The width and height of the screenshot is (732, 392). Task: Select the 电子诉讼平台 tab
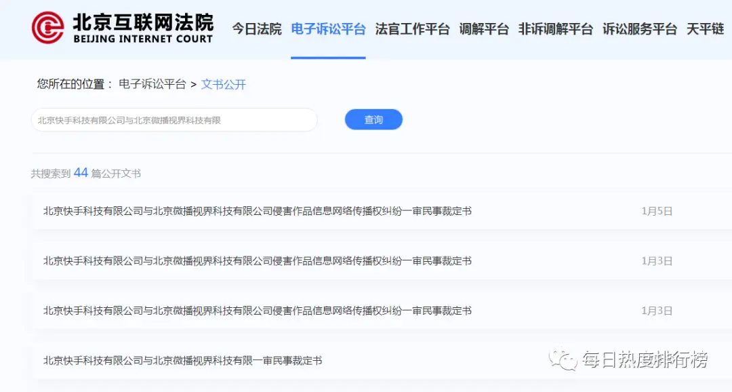pos(328,29)
